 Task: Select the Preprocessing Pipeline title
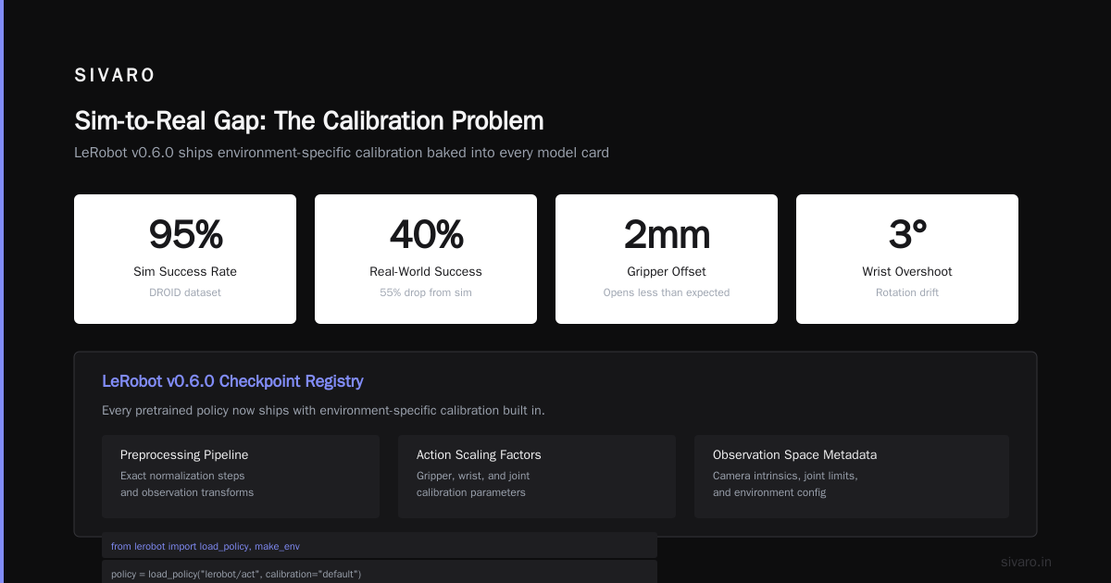[x=184, y=455]
